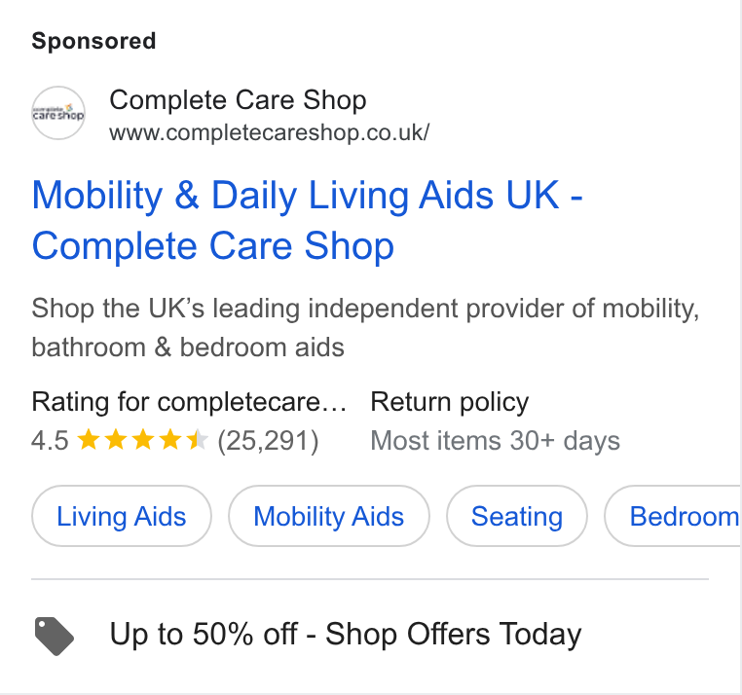Open the Living Aids sitelink chip
Screen dimensions: 742x695
122,516
